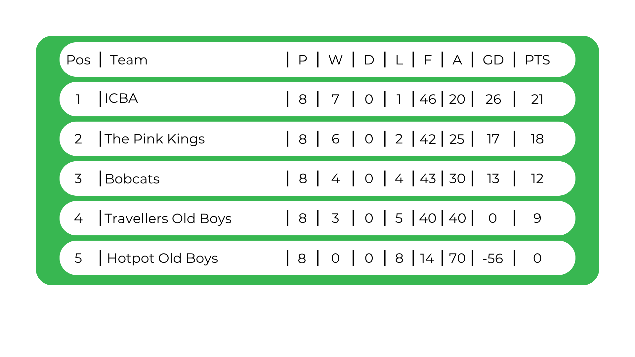The width and height of the screenshot is (635, 357).
Task: Click the PTS column header
Action: coord(537,60)
